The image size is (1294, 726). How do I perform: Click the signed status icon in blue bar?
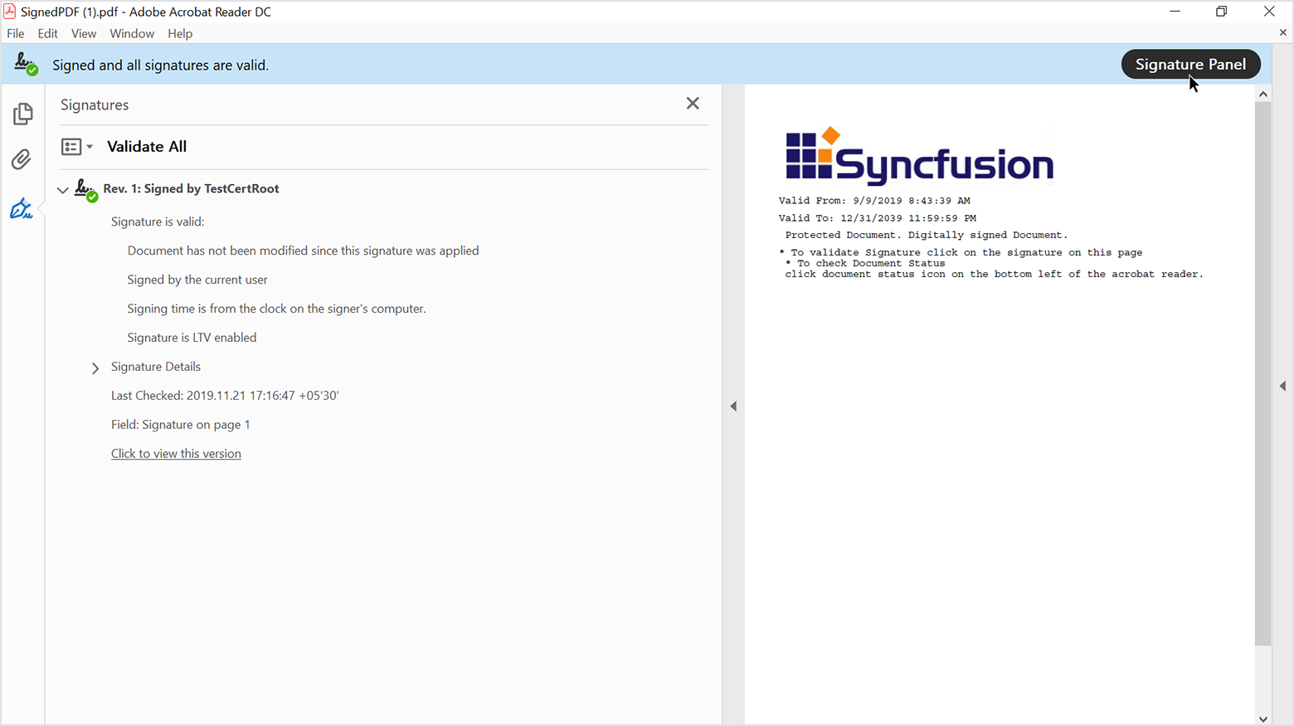tap(26, 65)
